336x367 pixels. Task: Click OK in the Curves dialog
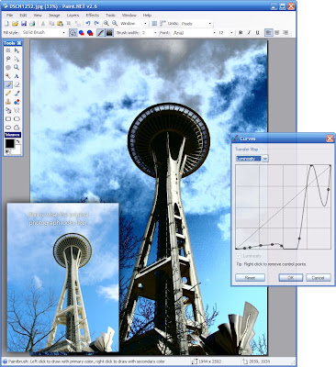[291, 278]
